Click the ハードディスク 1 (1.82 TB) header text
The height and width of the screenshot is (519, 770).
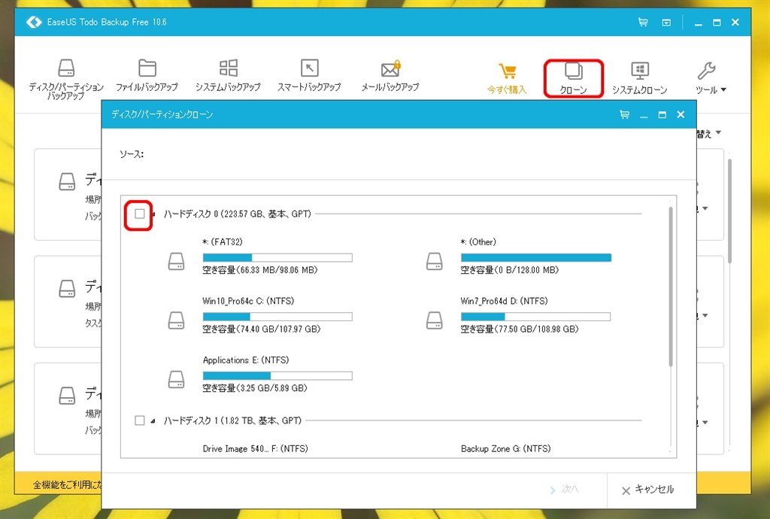coord(233,420)
